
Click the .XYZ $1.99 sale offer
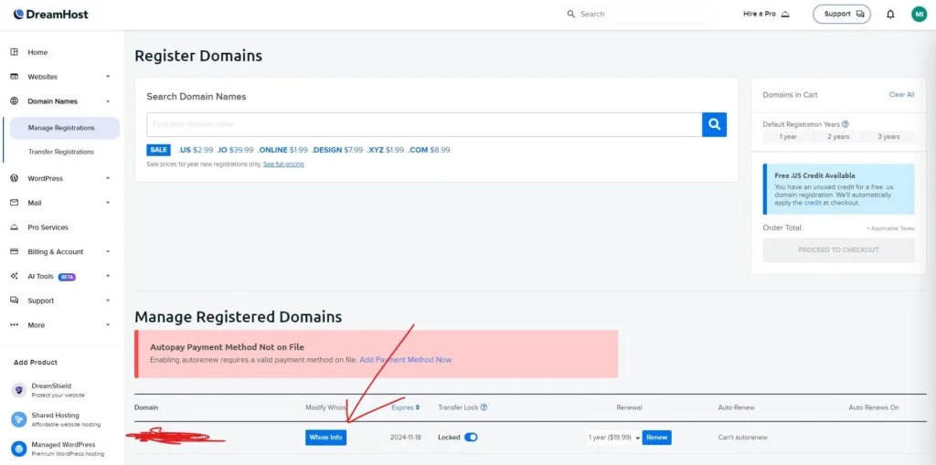click(x=385, y=150)
